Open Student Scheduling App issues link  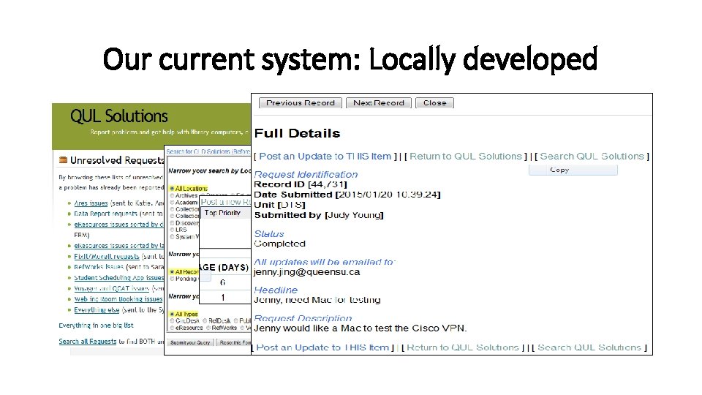[x=118, y=278]
